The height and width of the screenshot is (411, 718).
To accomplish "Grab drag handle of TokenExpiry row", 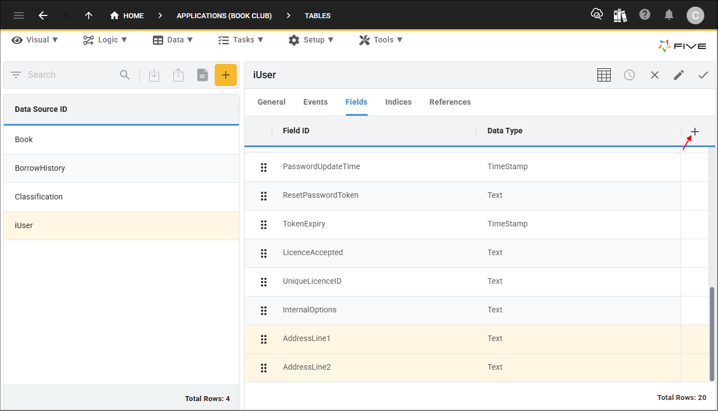I will 264,224.
